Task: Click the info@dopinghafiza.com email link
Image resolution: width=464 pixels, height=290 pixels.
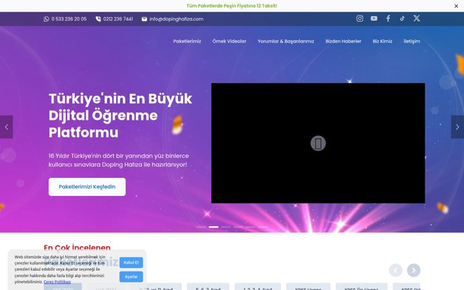Action: tap(176, 19)
